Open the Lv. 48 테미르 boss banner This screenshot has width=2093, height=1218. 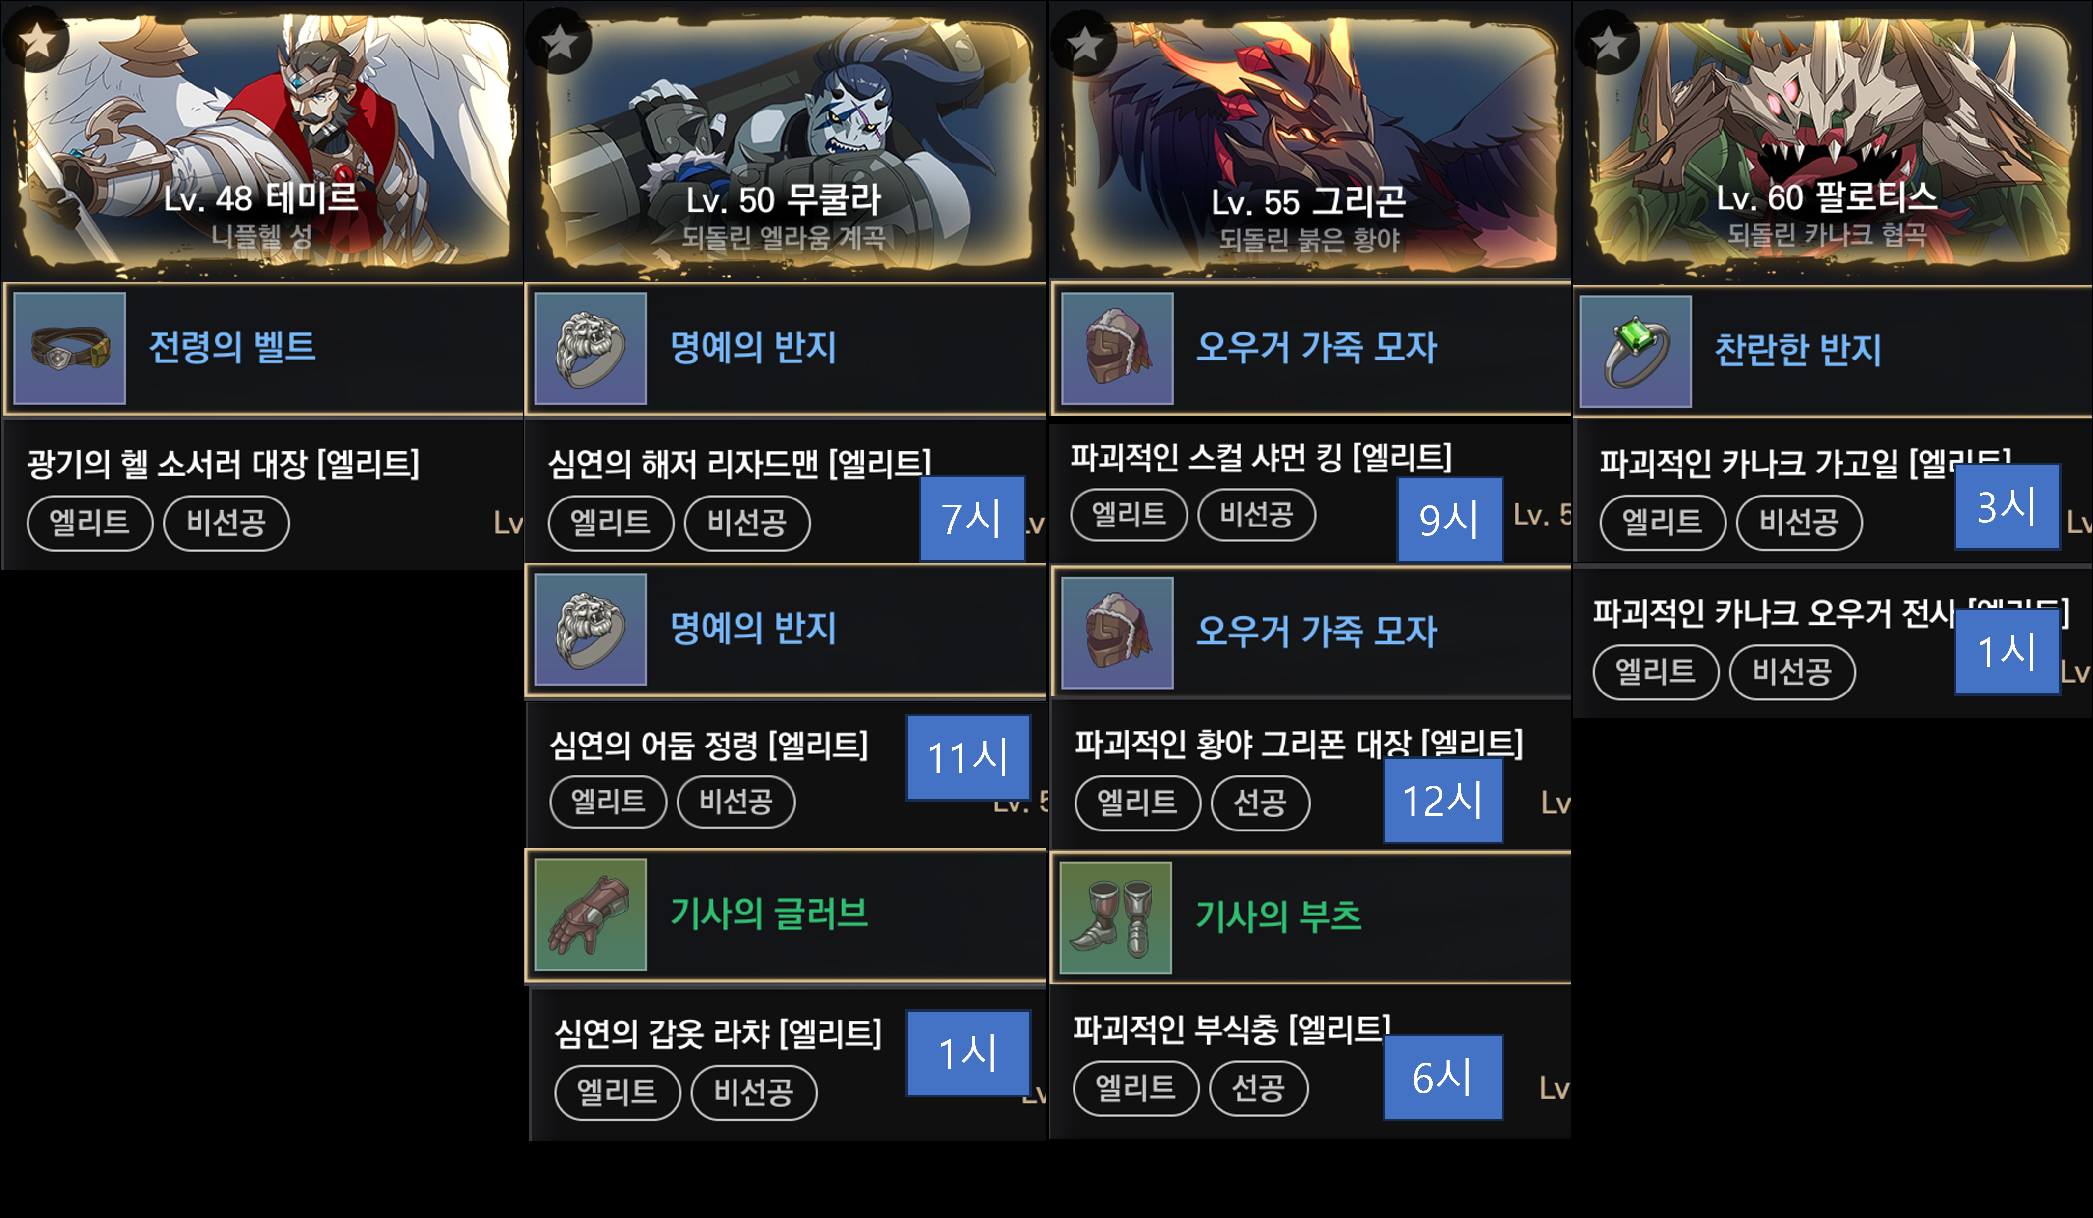point(262,141)
